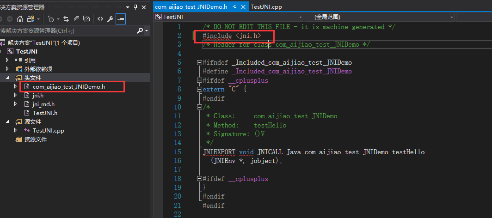The height and width of the screenshot is (218, 492).
Task: Click the sync with active document icon
Action: click(66, 19)
